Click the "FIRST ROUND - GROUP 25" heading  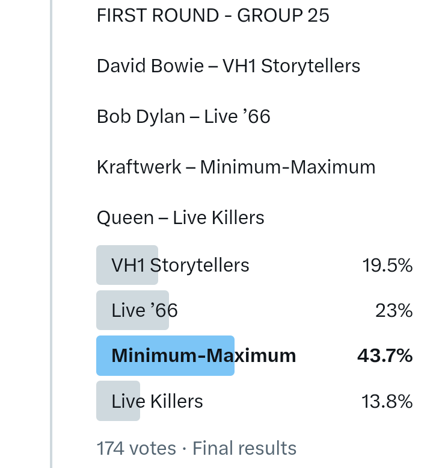click(x=213, y=15)
